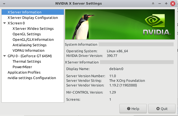Click the shade window up-arrow icon
The width and height of the screenshot is (178, 116).
point(153,4)
